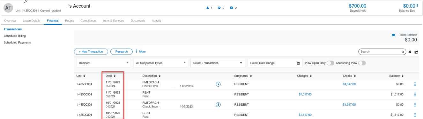Expand the Resident filter dropdown
423x119 pixels.
tap(104, 63)
